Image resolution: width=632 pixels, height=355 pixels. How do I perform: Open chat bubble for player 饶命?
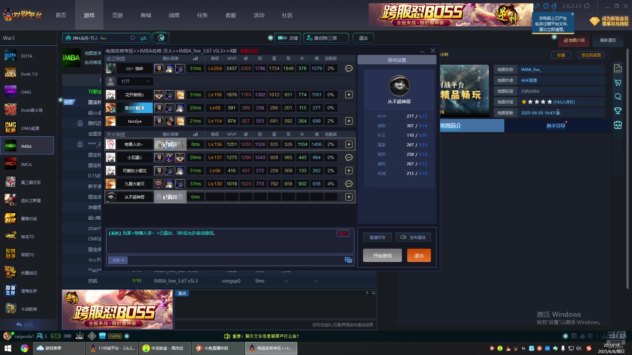349,68
